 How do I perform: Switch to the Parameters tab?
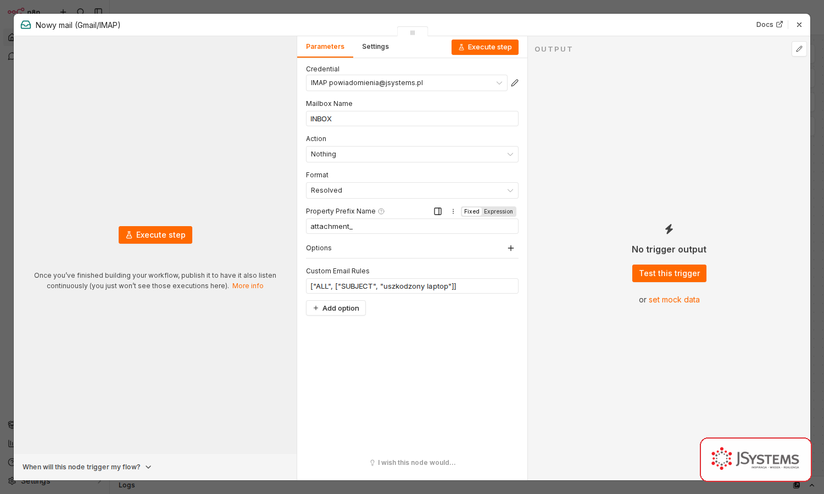(x=325, y=47)
